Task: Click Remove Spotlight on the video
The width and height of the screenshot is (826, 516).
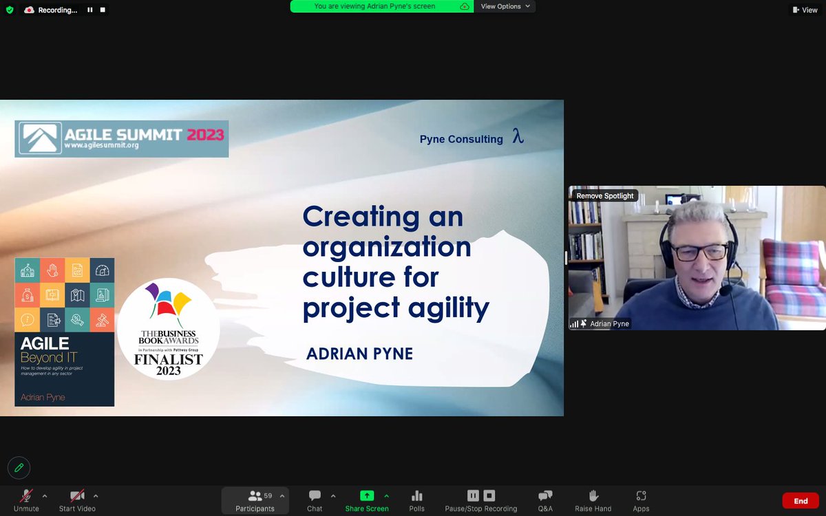Action: tap(605, 196)
